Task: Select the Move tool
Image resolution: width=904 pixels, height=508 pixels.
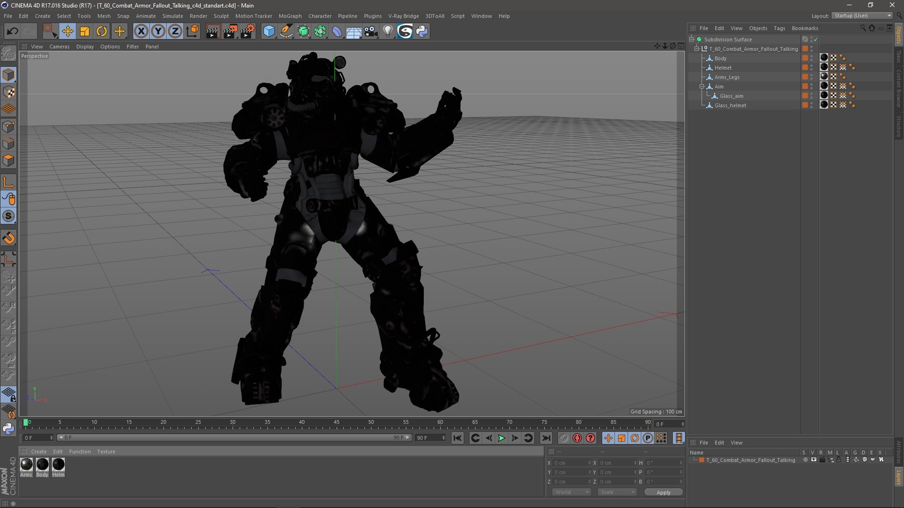Action: point(67,32)
